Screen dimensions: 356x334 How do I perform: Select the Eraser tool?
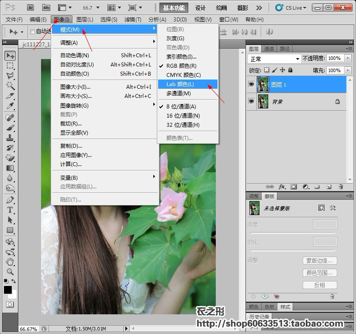pyautogui.click(x=10, y=158)
